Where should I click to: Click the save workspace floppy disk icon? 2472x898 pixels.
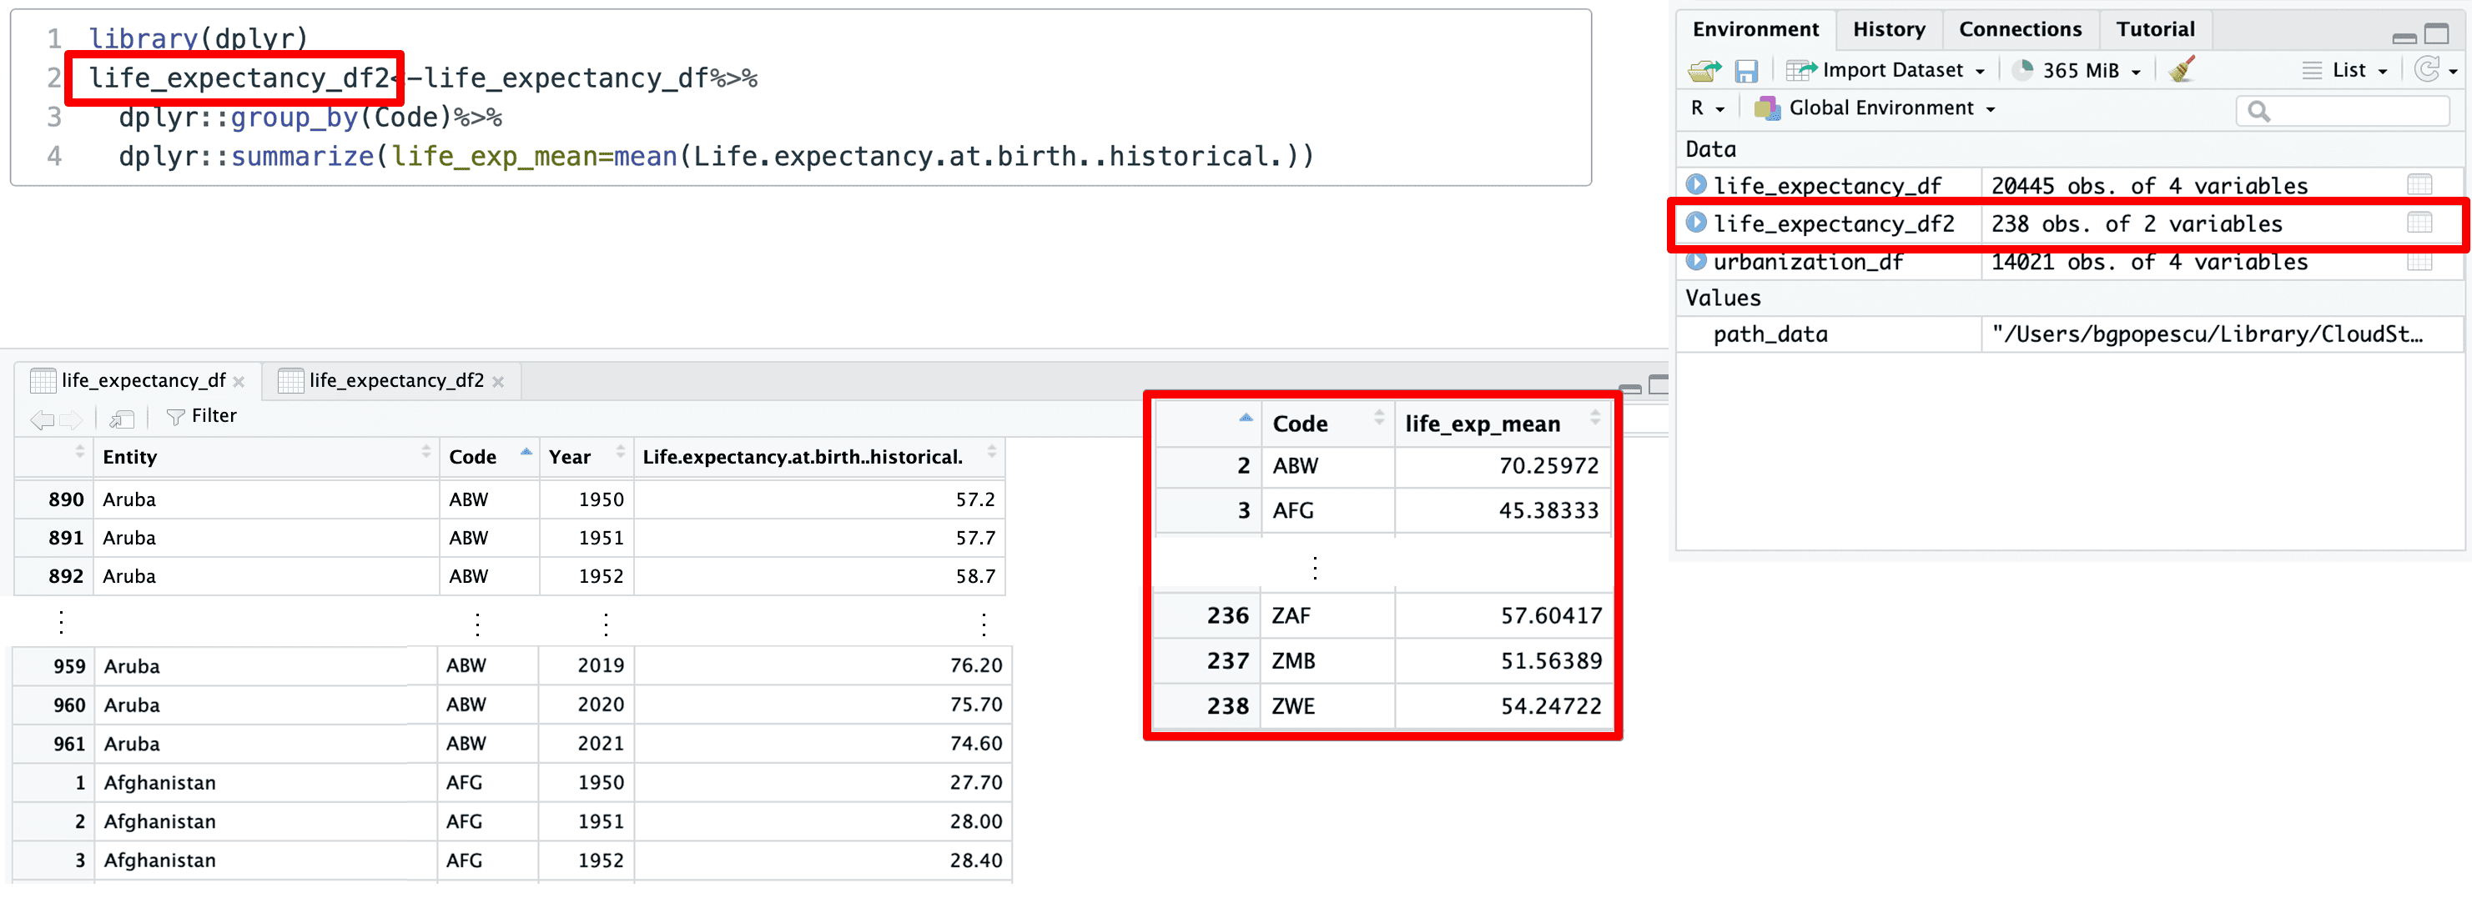[x=1745, y=71]
